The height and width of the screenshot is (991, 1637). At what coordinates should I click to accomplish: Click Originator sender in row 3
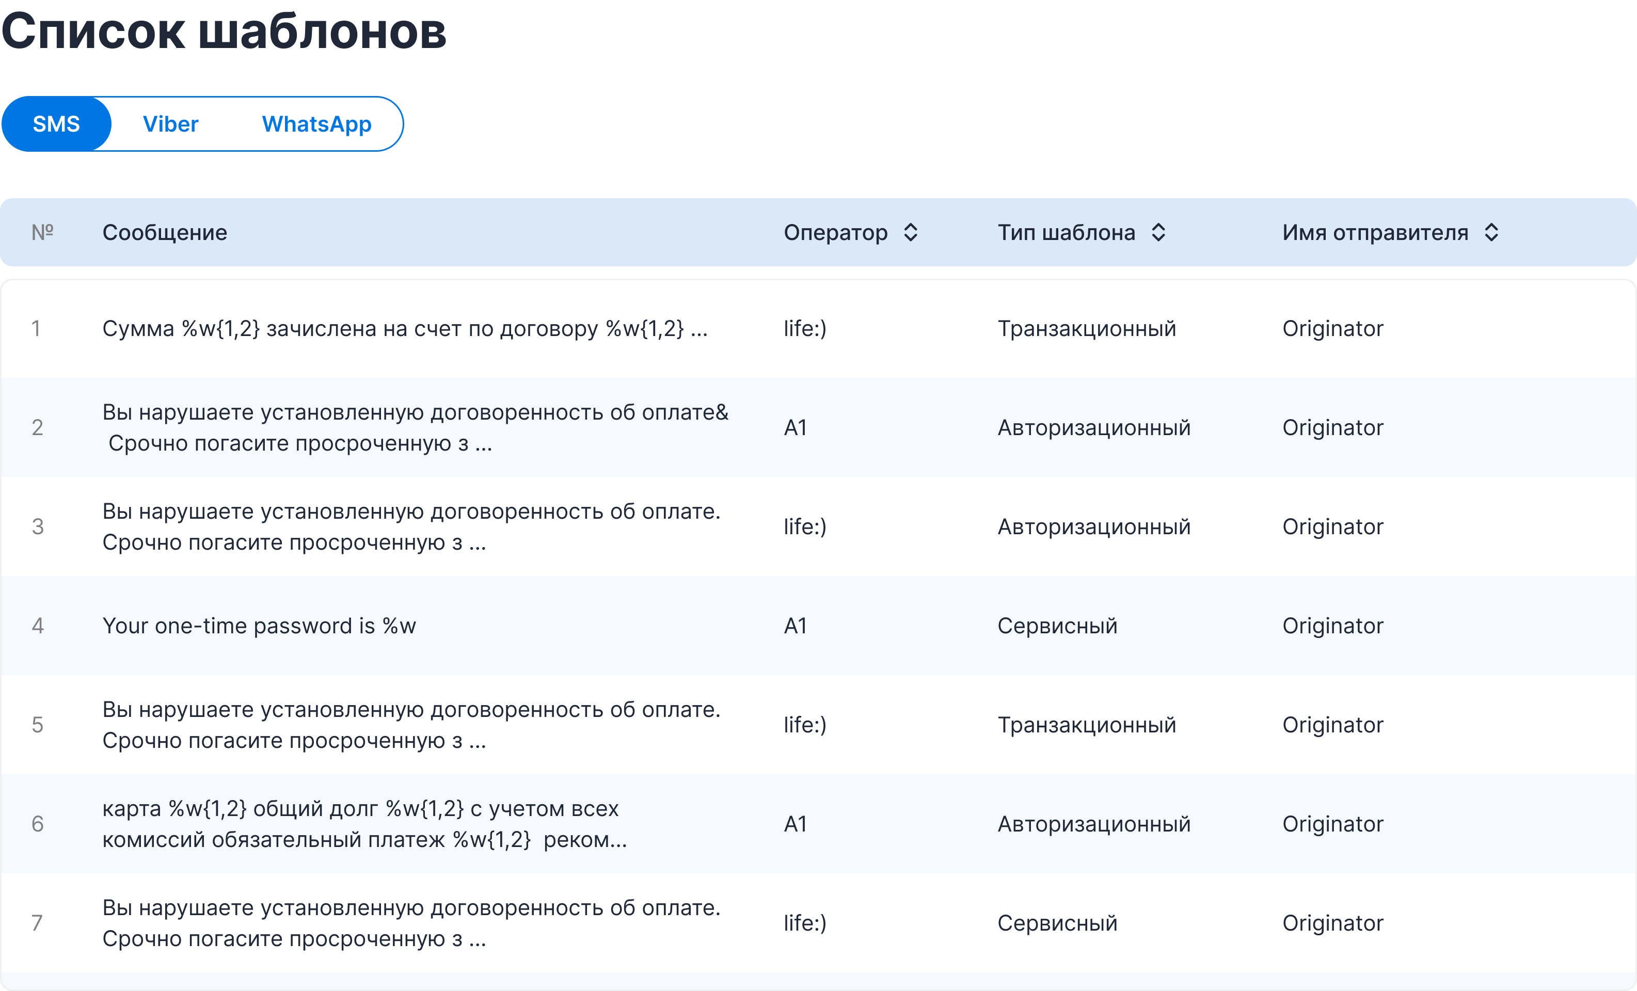click(x=1332, y=526)
